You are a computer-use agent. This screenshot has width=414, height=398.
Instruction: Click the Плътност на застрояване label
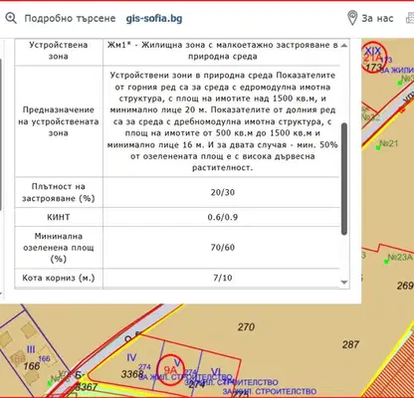coord(59,192)
